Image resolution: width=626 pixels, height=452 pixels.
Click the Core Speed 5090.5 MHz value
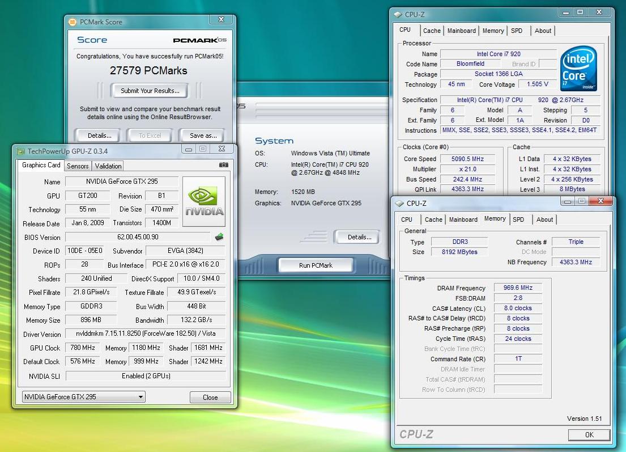coord(467,159)
